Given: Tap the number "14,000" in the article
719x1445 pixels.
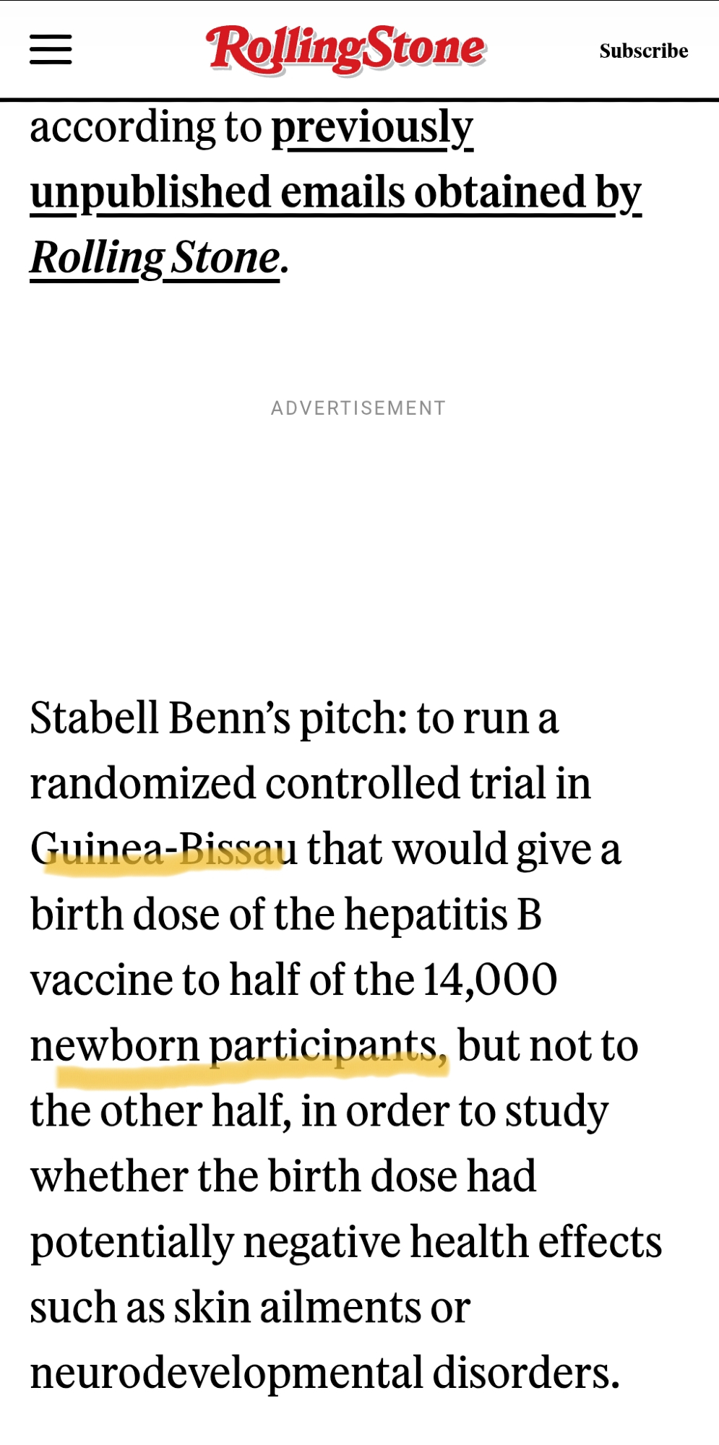Looking at the screenshot, I should [490, 980].
